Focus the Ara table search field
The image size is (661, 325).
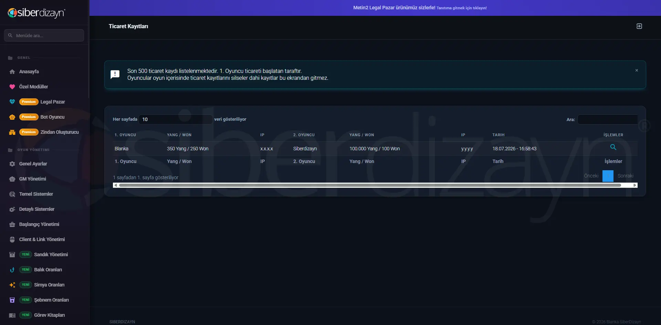608,119
